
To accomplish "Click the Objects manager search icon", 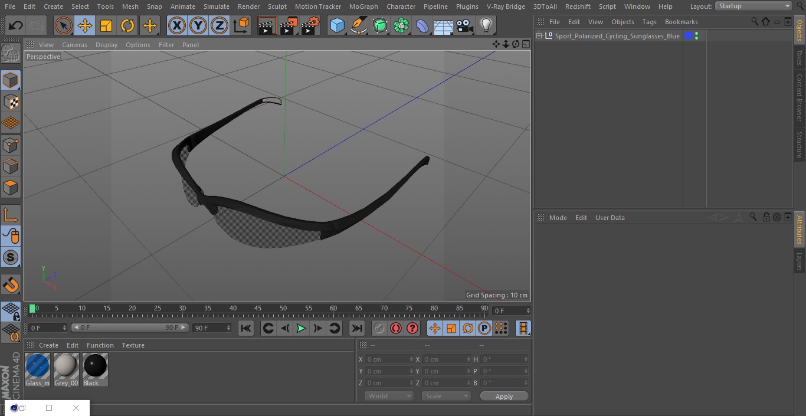I will pos(755,22).
